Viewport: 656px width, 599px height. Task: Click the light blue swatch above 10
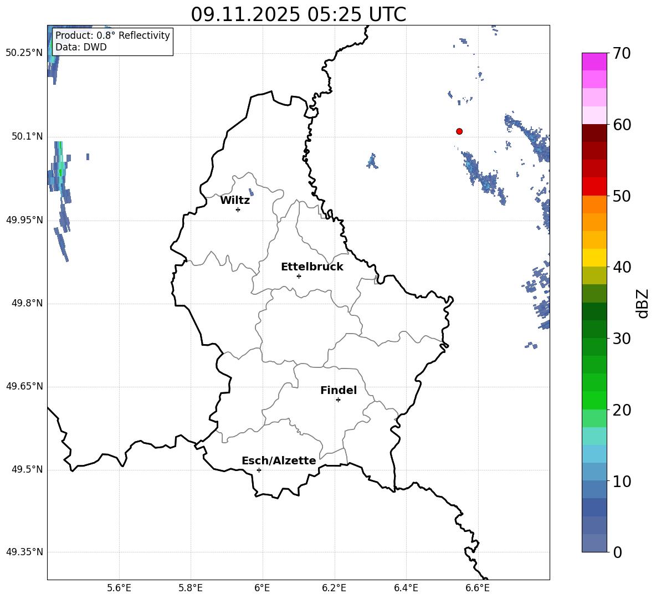(594, 472)
